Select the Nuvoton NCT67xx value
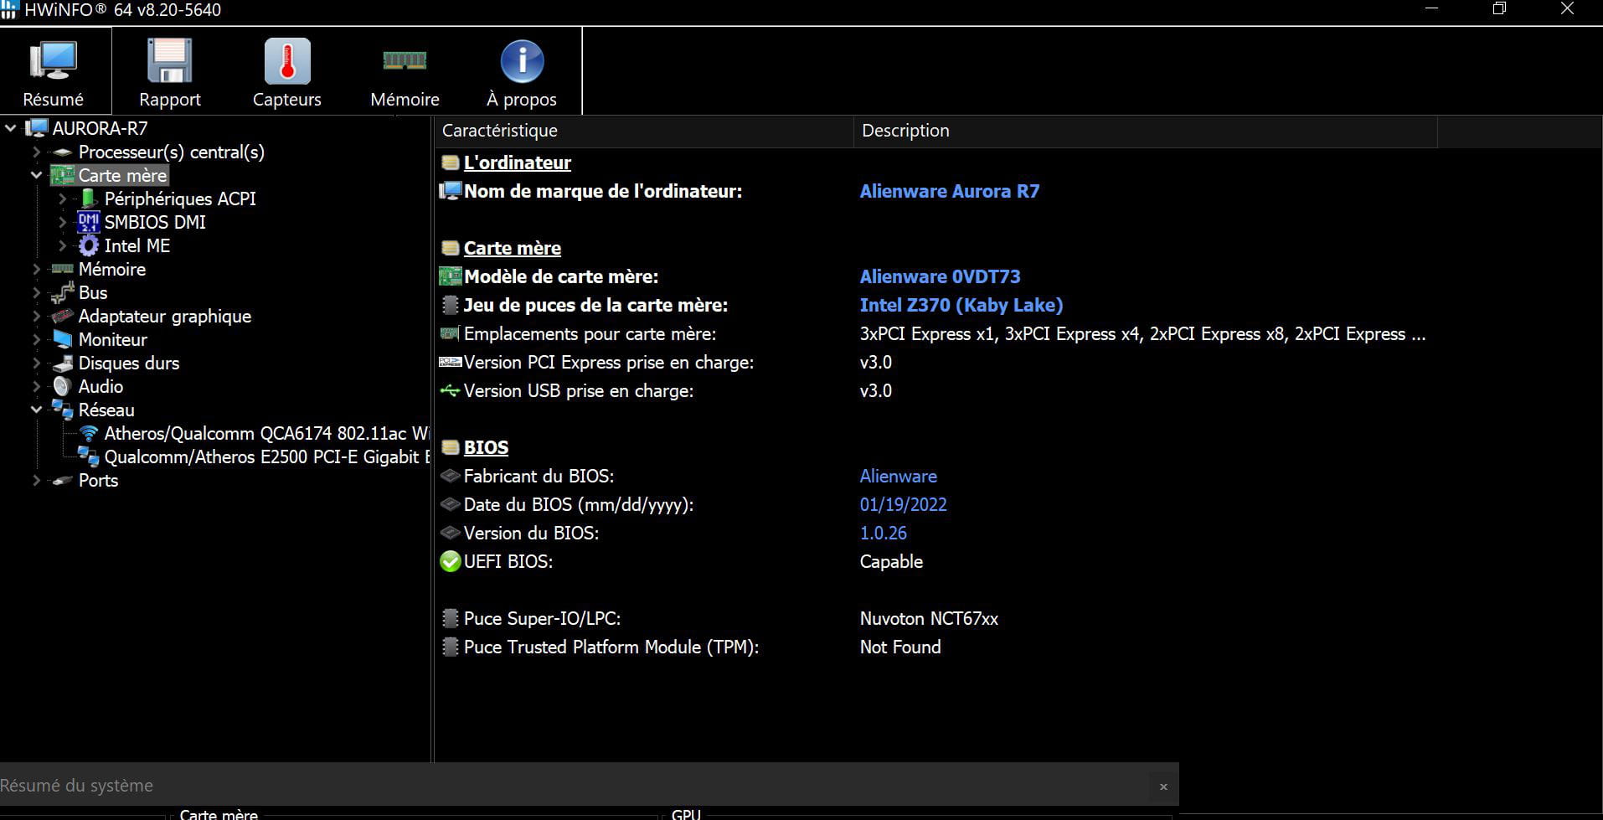Image resolution: width=1603 pixels, height=820 pixels. click(929, 618)
